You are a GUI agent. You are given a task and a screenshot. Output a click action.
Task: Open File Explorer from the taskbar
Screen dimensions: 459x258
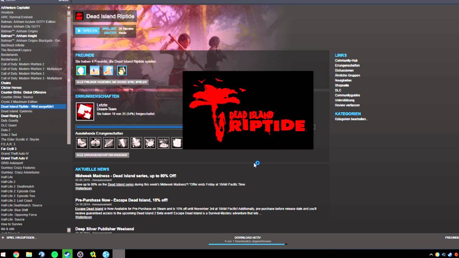point(29,254)
